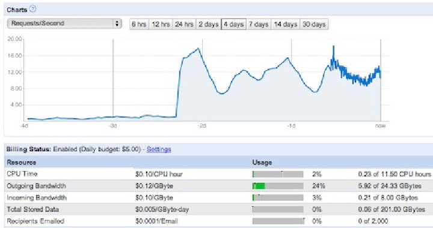Click the CPU Time resource label
Image resolution: width=433 pixels, height=228 pixels.
tap(22, 174)
